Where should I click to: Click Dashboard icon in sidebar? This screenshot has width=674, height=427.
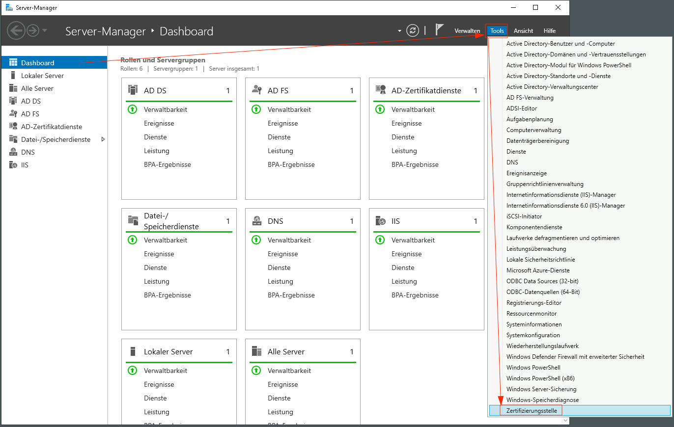pyautogui.click(x=13, y=62)
